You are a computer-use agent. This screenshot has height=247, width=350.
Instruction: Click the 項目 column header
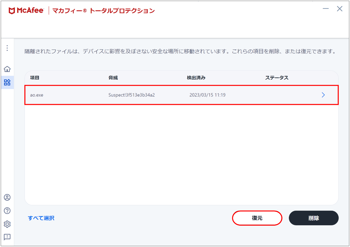[35, 78]
